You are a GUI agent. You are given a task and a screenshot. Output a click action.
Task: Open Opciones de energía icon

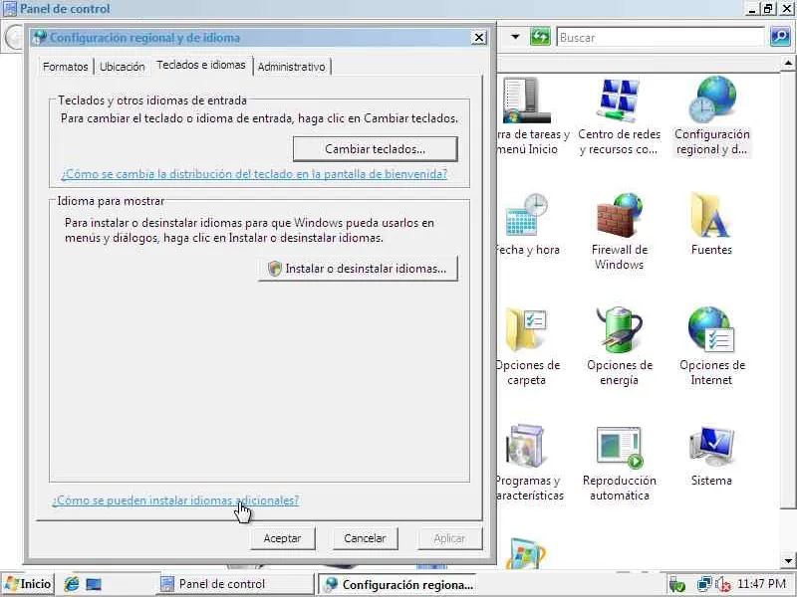620,347
